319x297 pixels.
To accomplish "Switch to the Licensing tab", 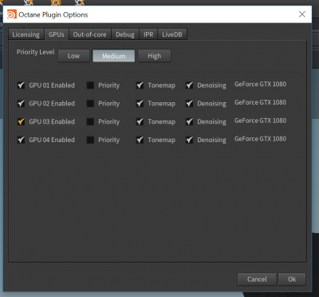I will click(x=26, y=34).
